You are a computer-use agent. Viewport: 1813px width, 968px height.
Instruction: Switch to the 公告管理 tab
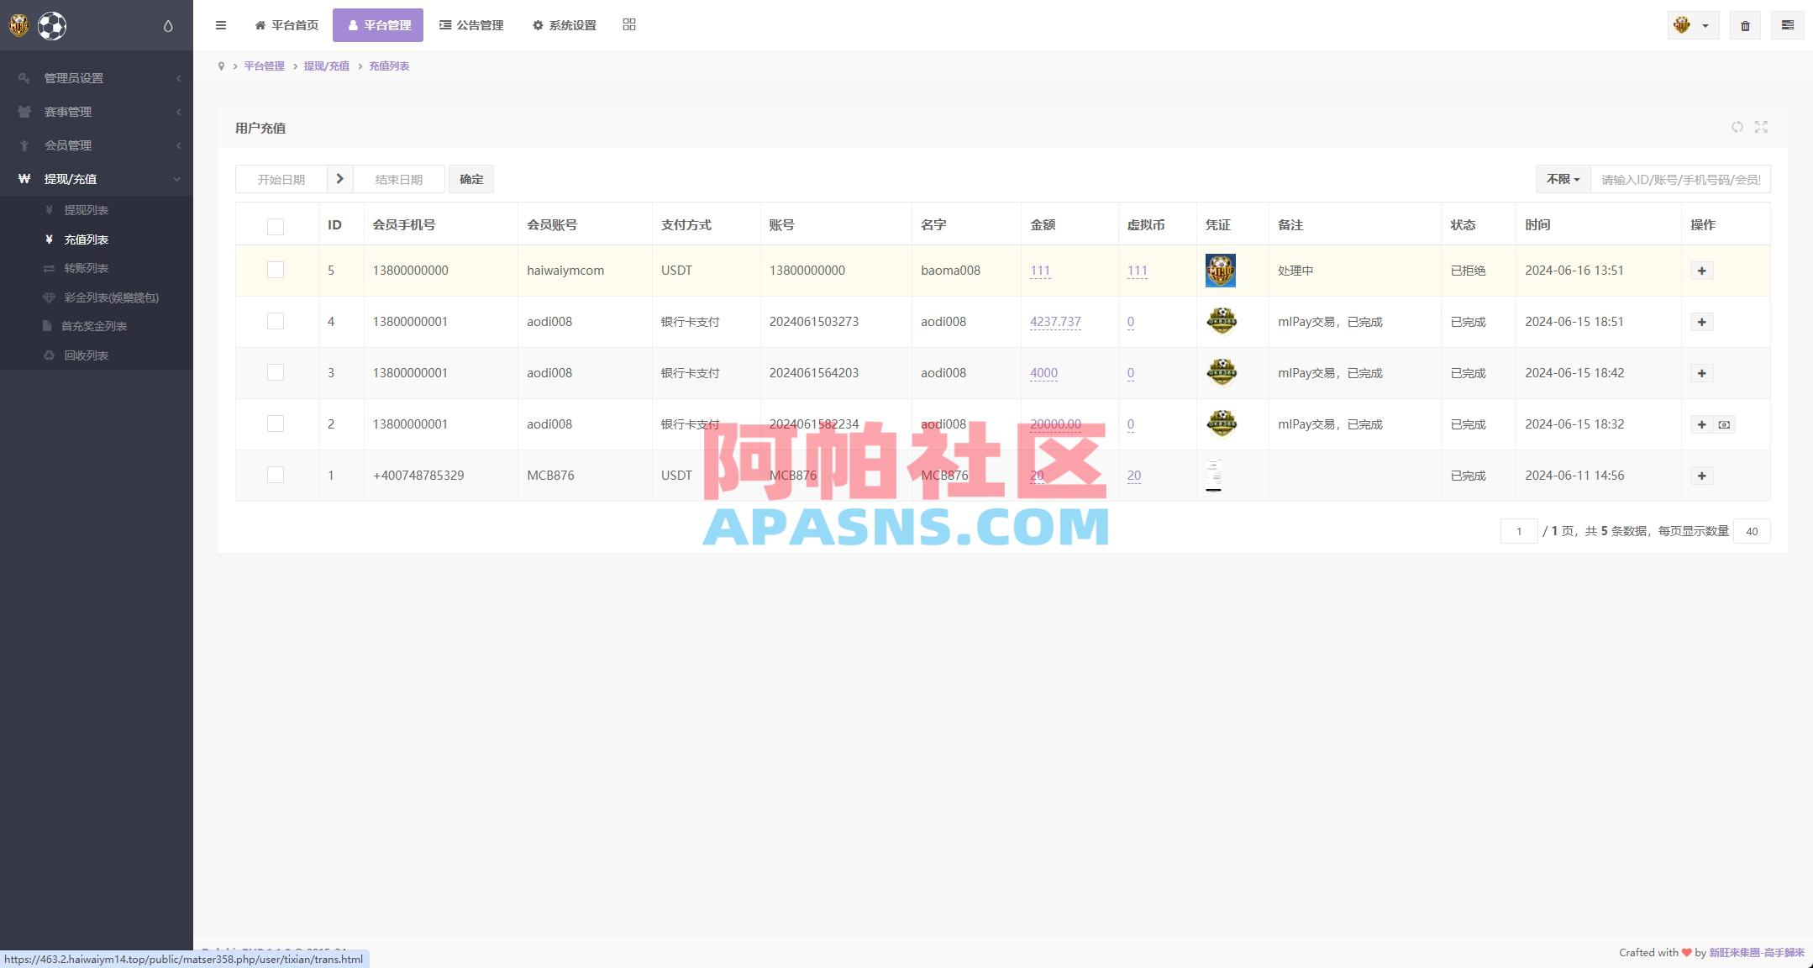coord(471,25)
